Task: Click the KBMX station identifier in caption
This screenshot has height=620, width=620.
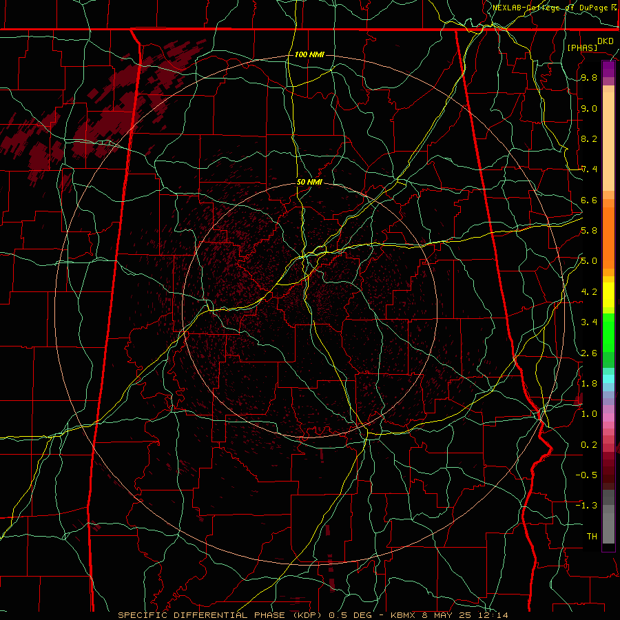Action: tap(403, 615)
